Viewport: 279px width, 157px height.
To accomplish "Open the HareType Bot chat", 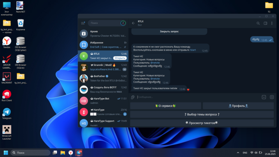I will pyautogui.click(x=103, y=101).
